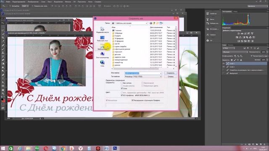The image size is (269, 151).
Task: Show the hidden third layer with the long name
Action: click(x=223, y=70)
